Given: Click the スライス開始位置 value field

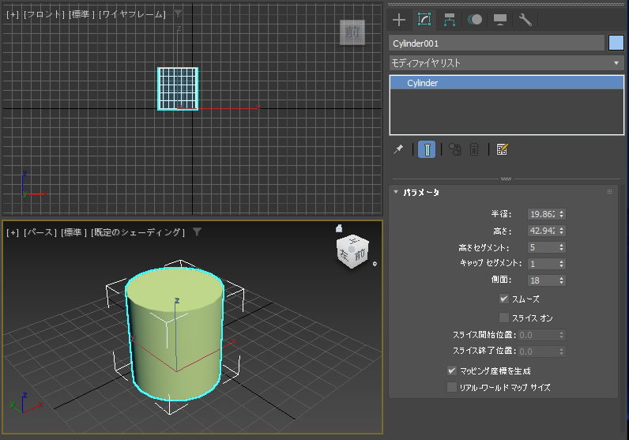Looking at the screenshot, I should click(537, 335).
